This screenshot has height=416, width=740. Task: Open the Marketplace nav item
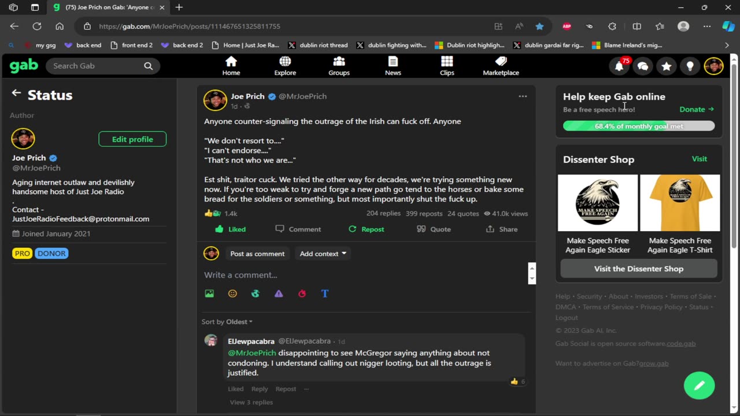pos(501,66)
